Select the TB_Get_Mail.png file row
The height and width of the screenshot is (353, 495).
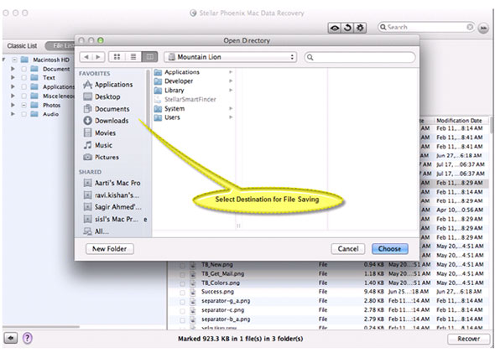tap(328, 274)
